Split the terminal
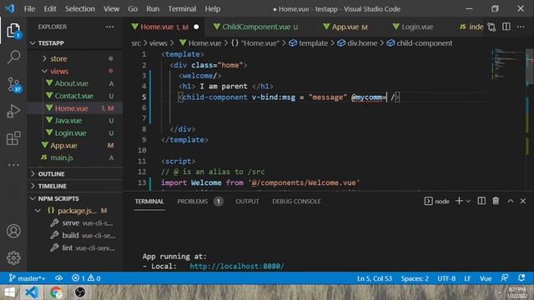The image size is (534, 300). point(481,201)
